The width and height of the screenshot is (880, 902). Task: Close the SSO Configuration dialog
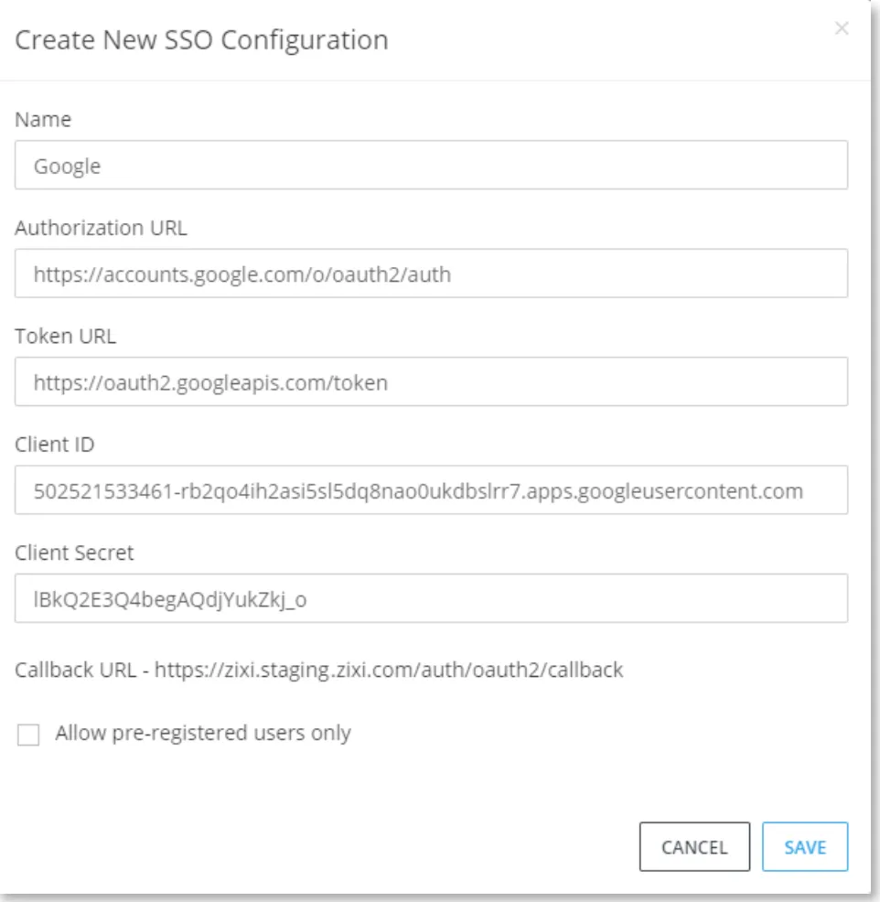click(842, 28)
